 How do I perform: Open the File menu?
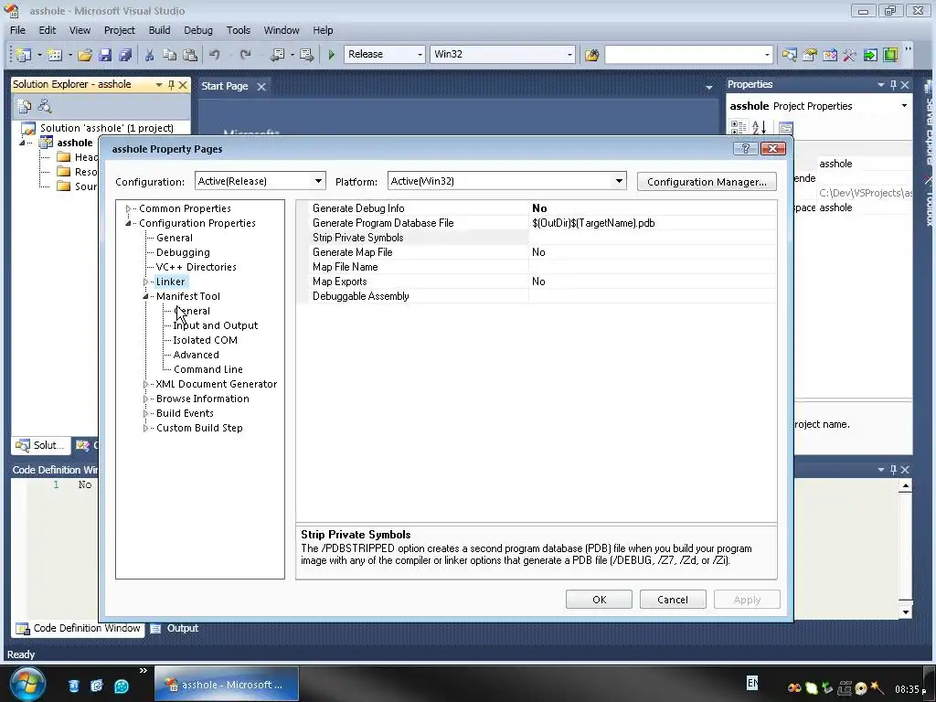[x=18, y=30]
